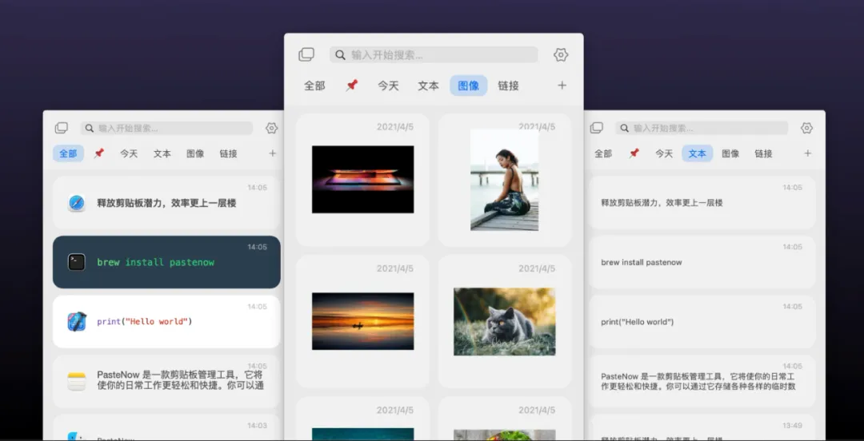Select the sunset lake image thumbnail
The height and width of the screenshot is (441, 864).
tap(362, 321)
